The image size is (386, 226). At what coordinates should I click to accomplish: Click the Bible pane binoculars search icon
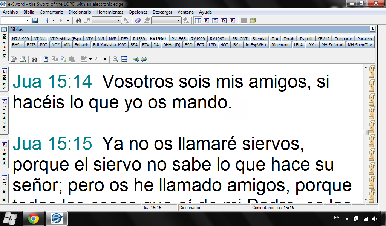(34, 59)
